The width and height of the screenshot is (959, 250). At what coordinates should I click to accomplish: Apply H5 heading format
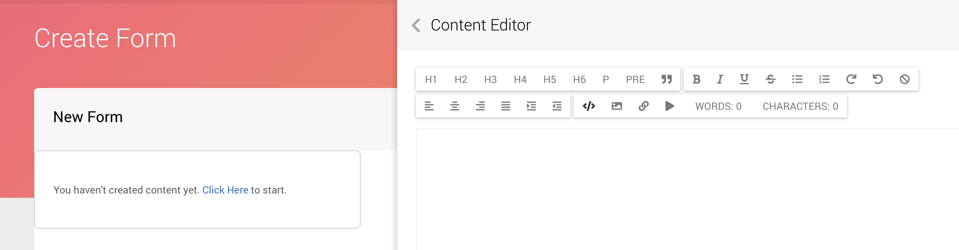point(549,79)
